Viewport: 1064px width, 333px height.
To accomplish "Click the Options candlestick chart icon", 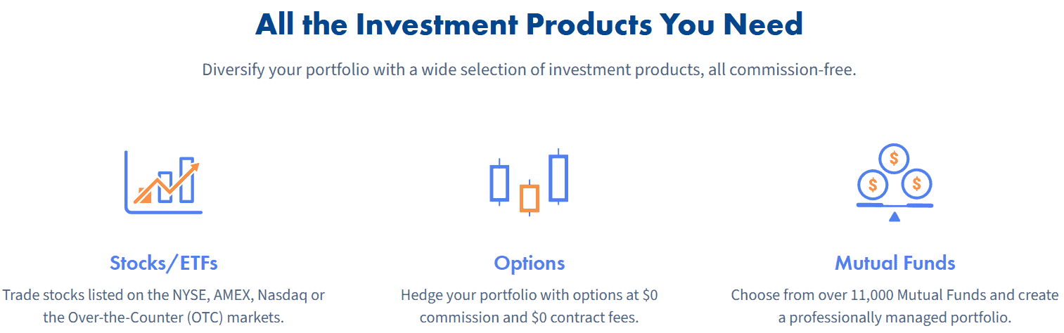I will pos(529,182).
